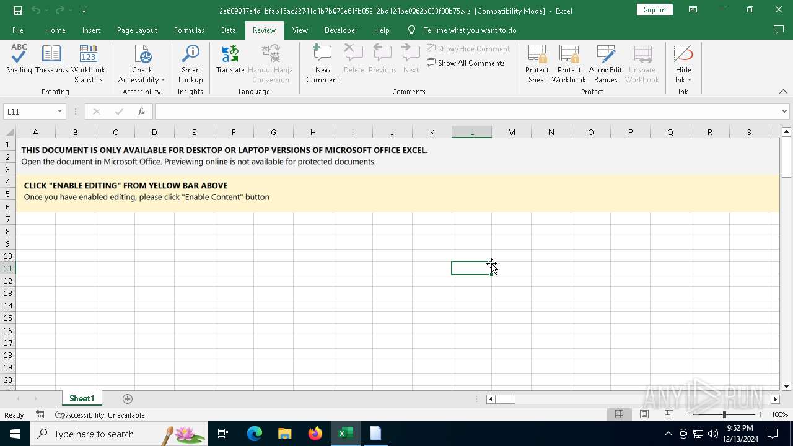Image resolution: width=793 pixels, height=446 pixels.
Task: Click the Sign in button
Action: coord(654,10)
